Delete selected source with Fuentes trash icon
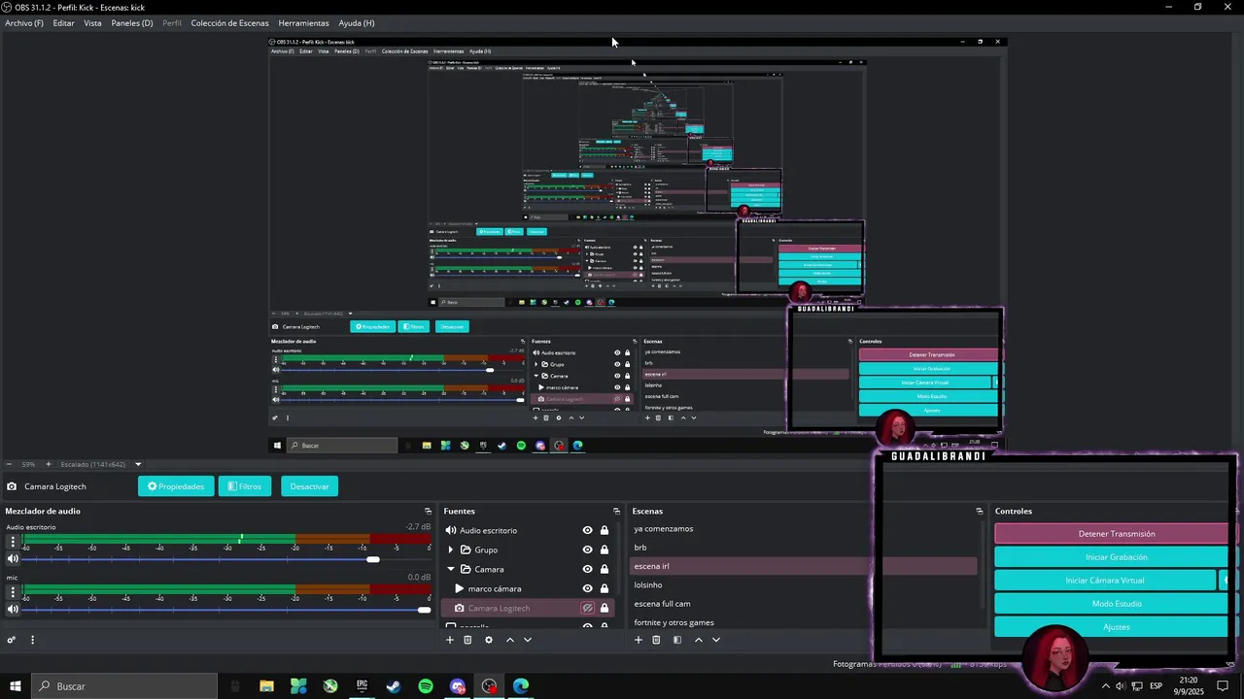 point(467,640)
